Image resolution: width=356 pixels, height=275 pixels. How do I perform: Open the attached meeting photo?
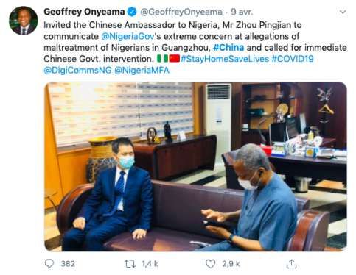195,167
